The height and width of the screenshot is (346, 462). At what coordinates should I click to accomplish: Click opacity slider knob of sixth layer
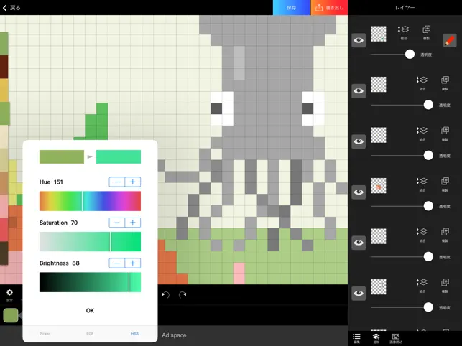click(x=428, y=307)
